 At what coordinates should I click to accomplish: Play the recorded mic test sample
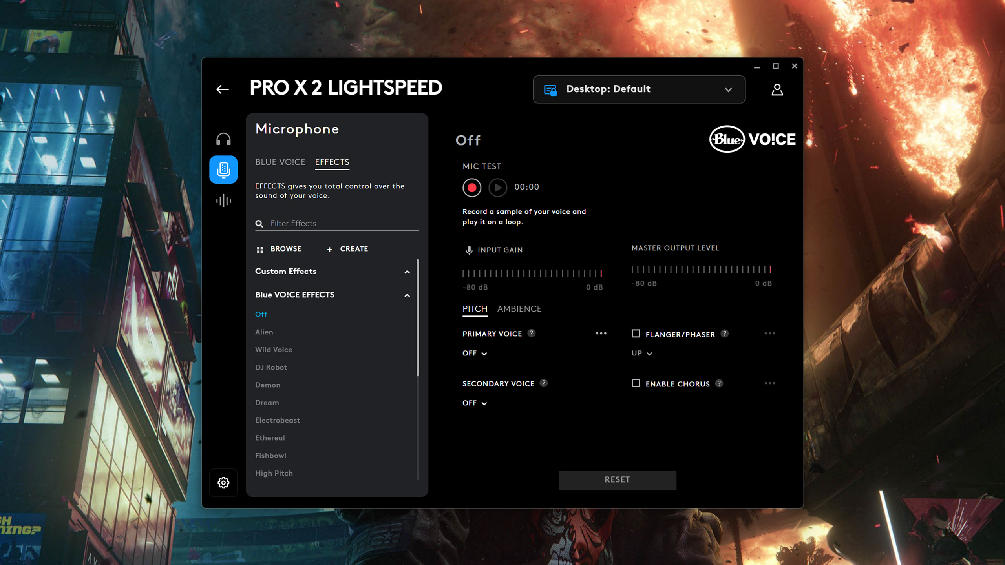tap(497, 188)
